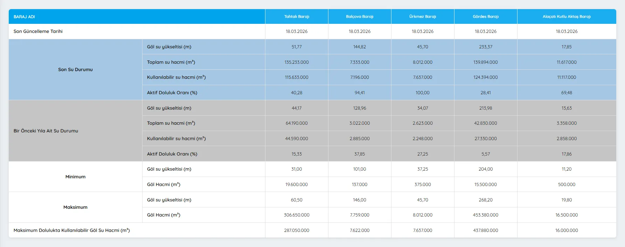Viewport: 625px width, 247px height.
Task: Click Gördes total water volume 139.894.000
Action: coord(486,62)
